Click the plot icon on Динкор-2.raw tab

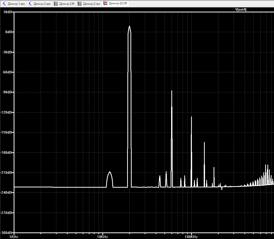80,4
